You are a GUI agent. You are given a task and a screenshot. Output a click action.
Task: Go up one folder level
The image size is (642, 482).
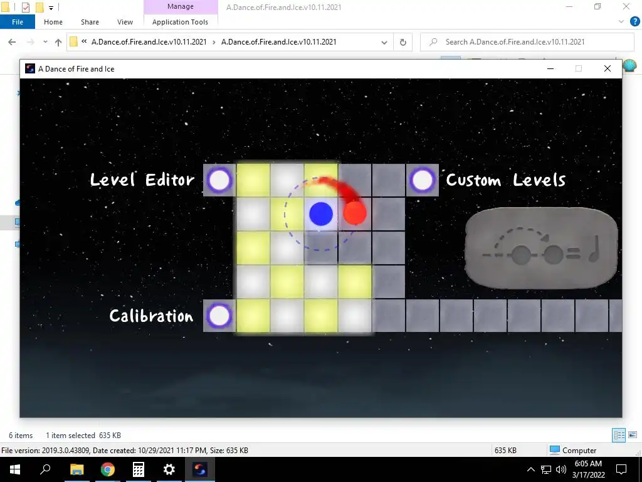tap(58, 42)
